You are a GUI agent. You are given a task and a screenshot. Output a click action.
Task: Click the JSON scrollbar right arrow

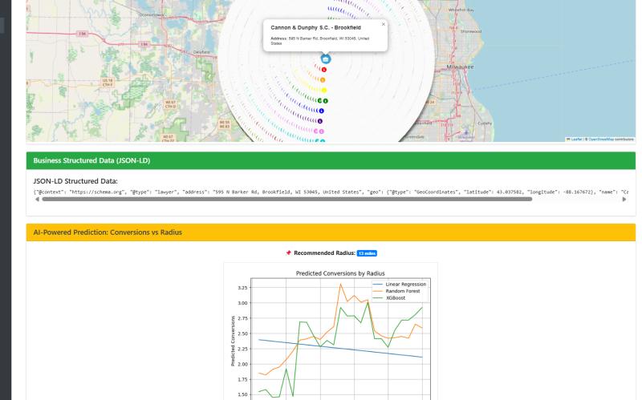tap(624, 199)
